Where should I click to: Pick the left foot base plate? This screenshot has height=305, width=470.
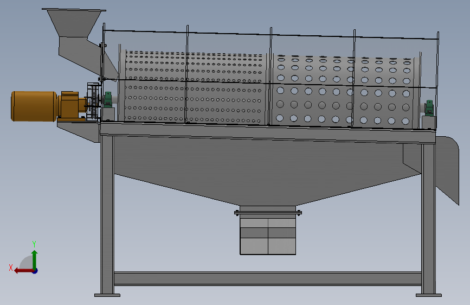coord(107,295)
